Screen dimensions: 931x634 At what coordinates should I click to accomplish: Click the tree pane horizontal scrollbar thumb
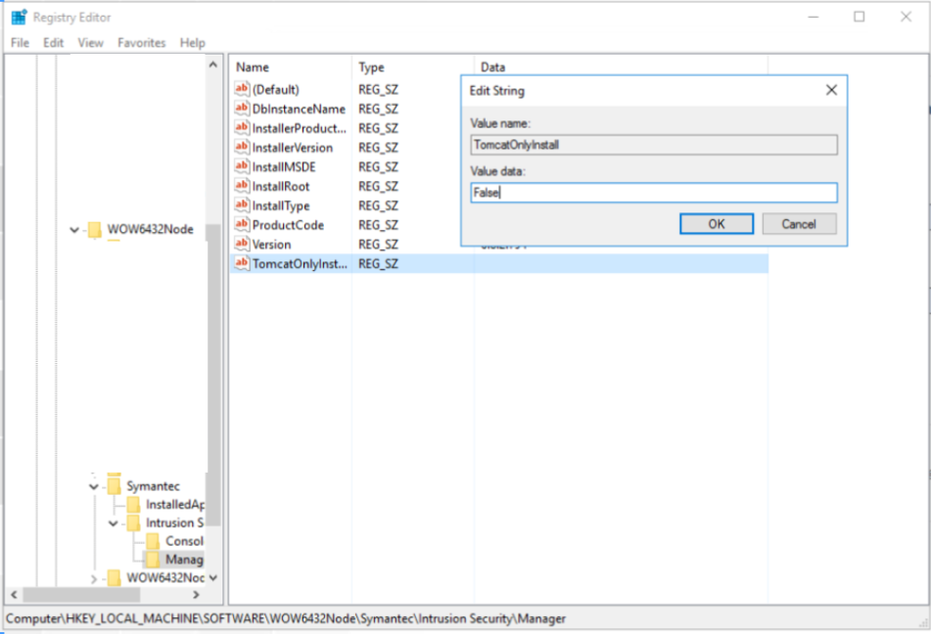(x=81, y=594)
